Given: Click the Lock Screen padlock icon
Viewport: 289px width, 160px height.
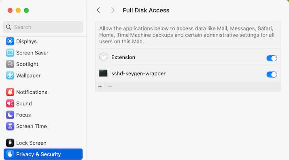Looking at the screenshot, I should point(10,143).
